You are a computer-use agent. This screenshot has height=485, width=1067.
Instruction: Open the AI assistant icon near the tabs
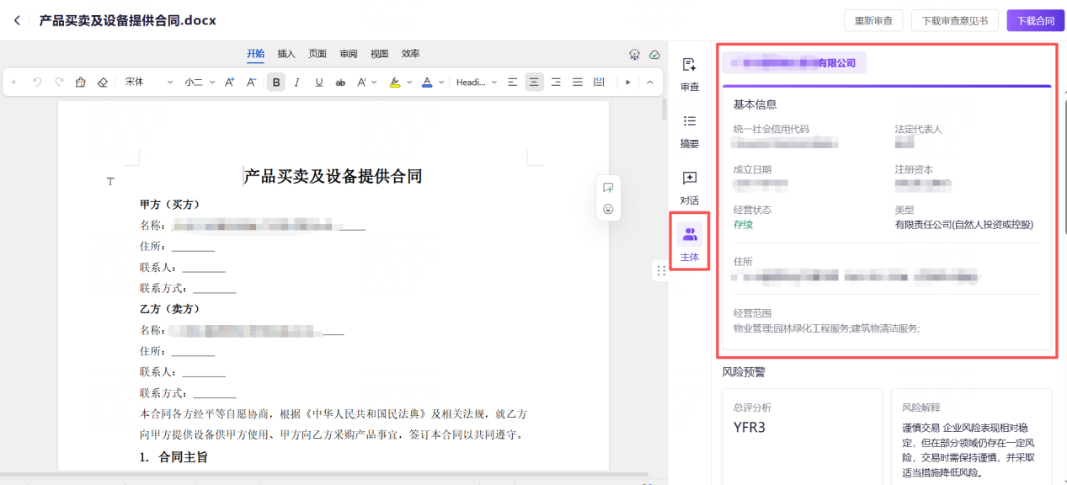click(x=635, y=55)
